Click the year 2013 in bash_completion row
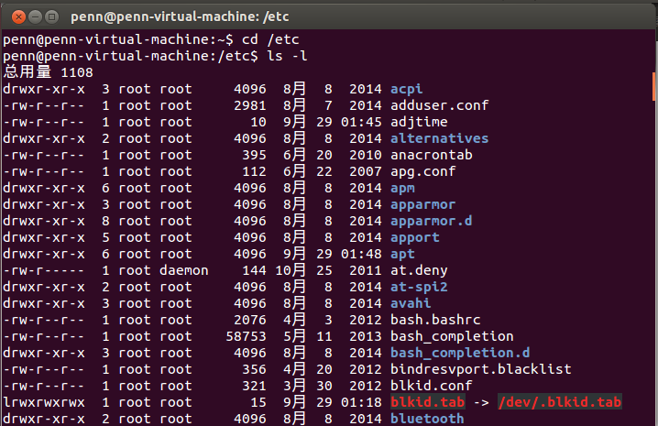 pos(366,336)
